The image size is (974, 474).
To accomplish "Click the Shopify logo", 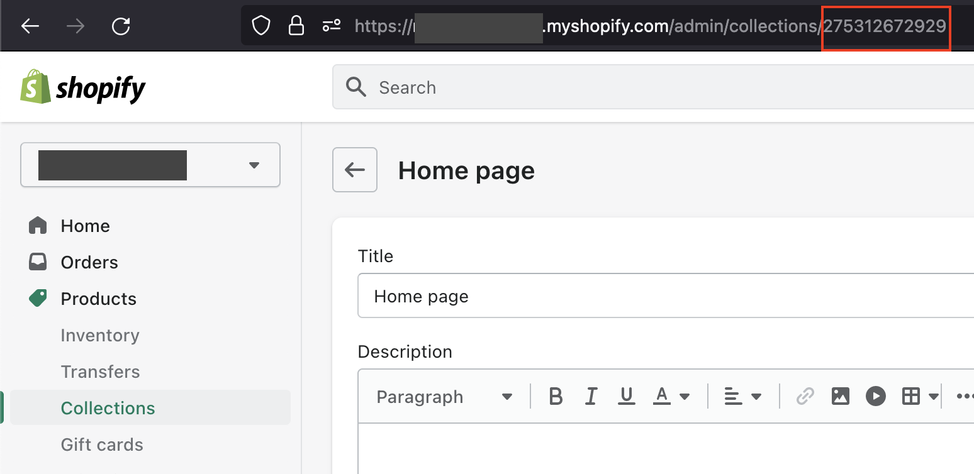I will coord(83,87).
